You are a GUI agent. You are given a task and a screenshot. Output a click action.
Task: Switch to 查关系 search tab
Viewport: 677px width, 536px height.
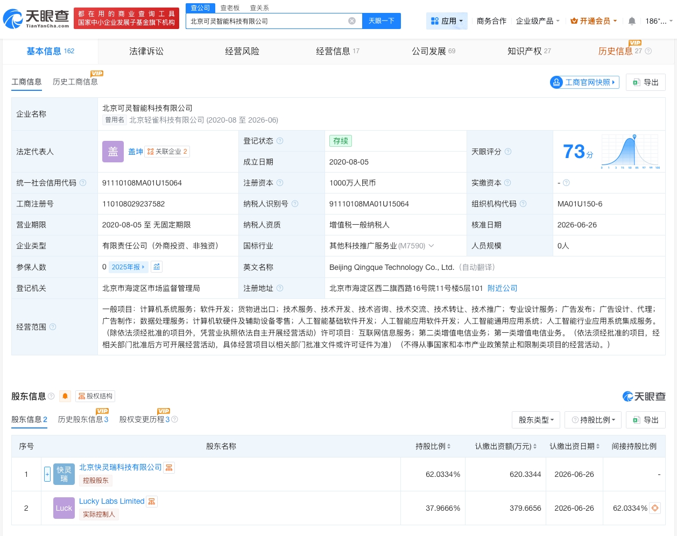259,8
